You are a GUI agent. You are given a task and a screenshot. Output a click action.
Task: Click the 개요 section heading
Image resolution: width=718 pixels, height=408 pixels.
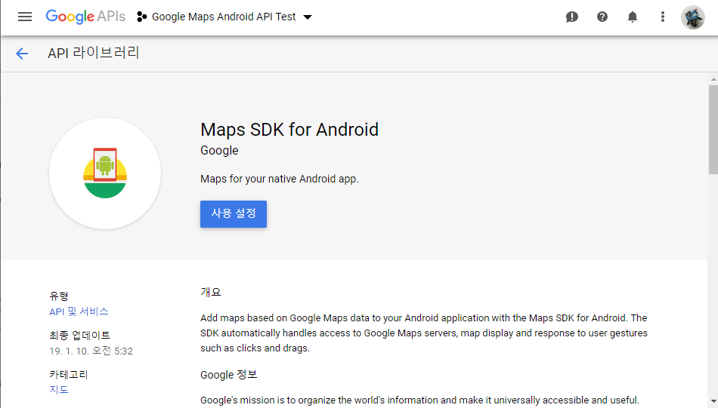point(211,293)
